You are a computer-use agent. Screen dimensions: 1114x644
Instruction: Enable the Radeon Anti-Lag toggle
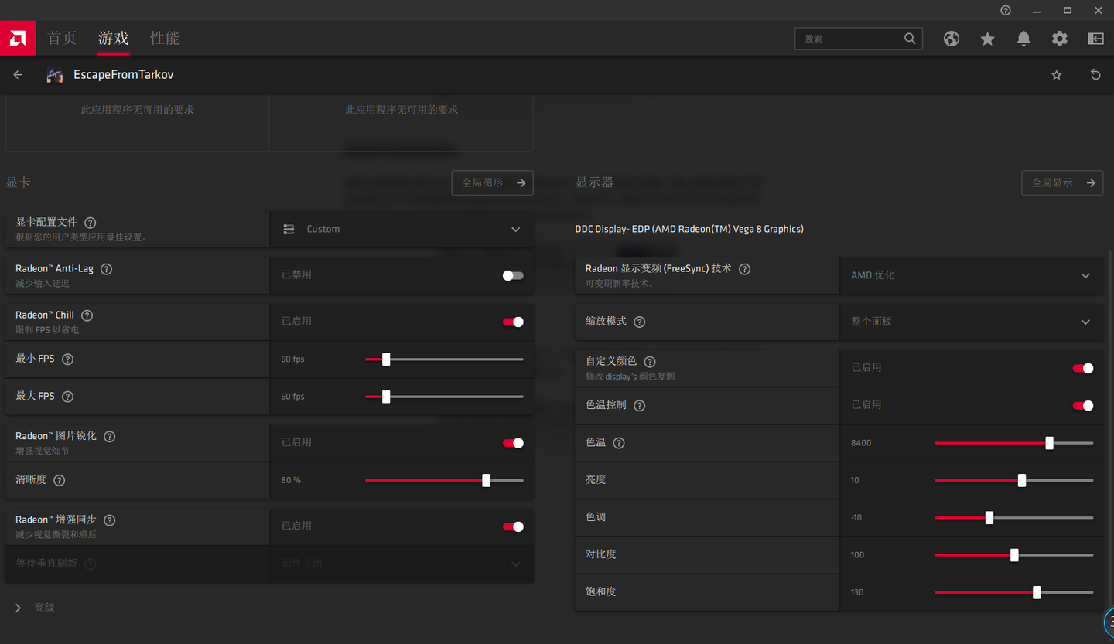[513, 275]
